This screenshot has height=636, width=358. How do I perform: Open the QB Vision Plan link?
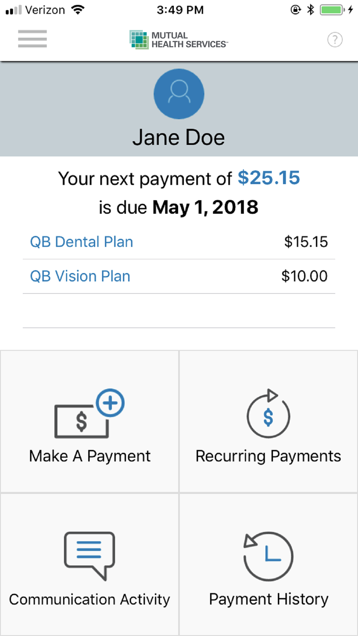click(80, 276)
